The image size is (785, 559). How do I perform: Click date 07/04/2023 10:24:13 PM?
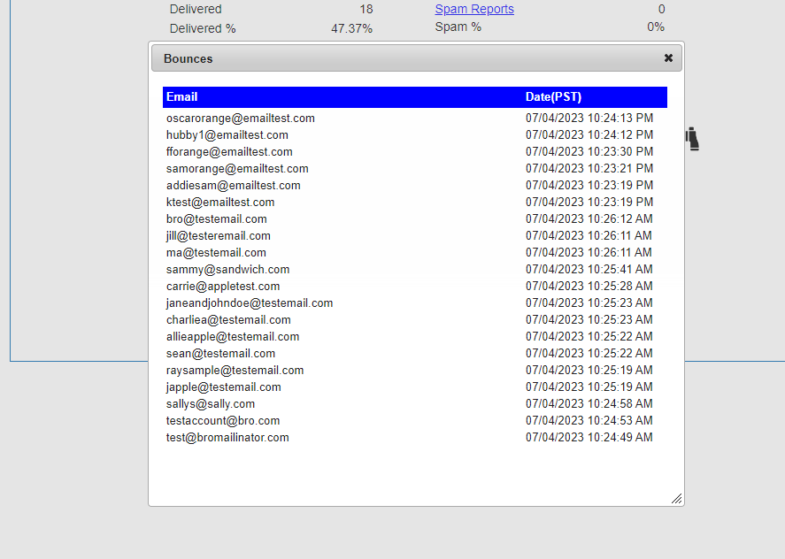tap(589, 119)
